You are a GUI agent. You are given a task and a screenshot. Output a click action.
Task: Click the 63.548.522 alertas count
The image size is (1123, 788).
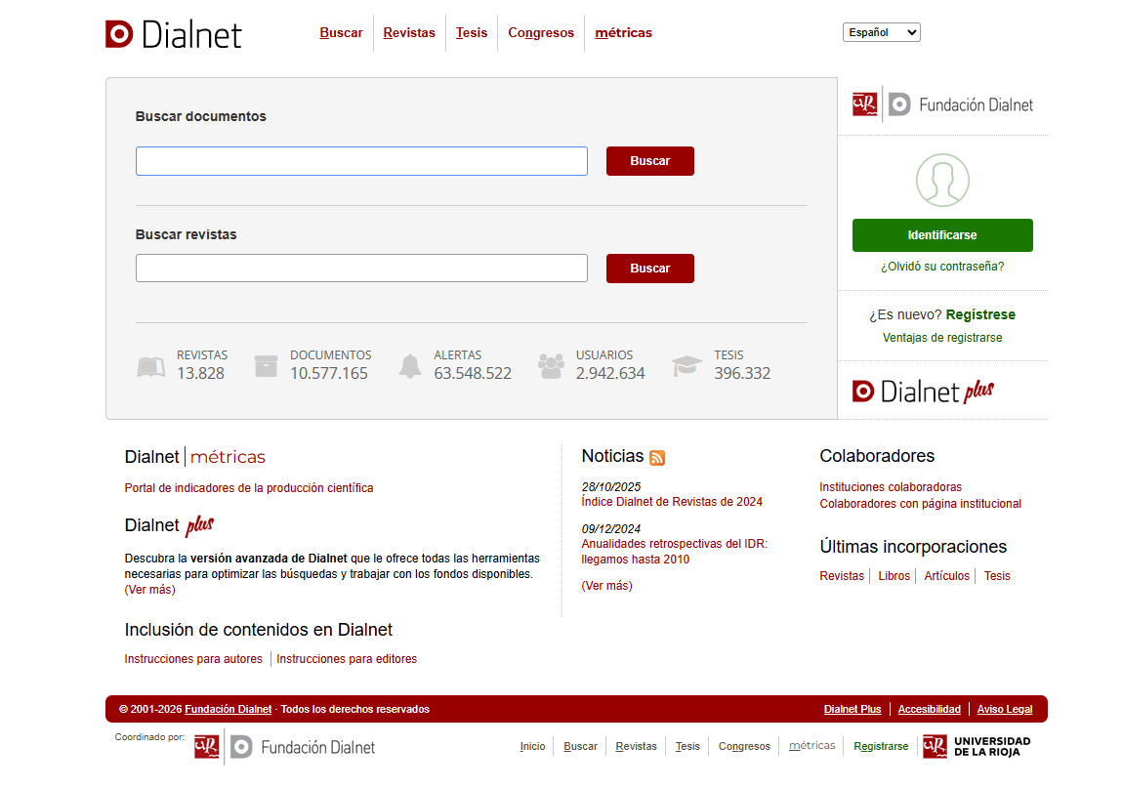coord(473,373)
